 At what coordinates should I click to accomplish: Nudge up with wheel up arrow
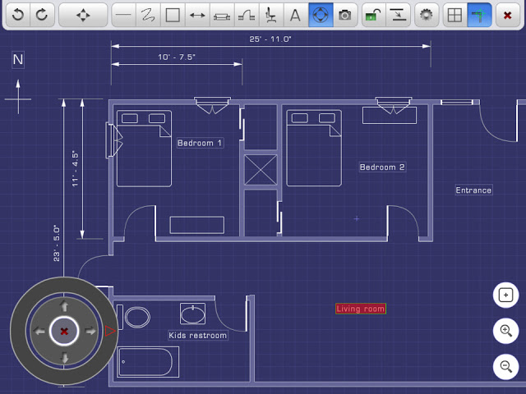tap(64, 306)
